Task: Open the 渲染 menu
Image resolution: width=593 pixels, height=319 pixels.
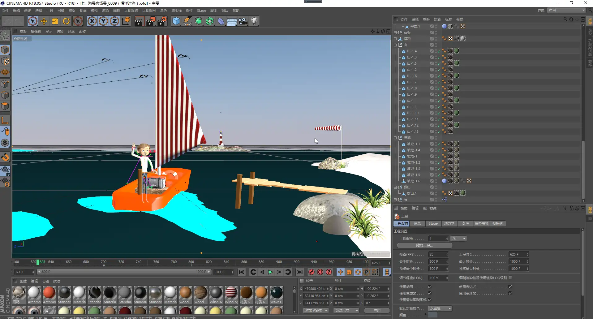Action: point(105,11)
